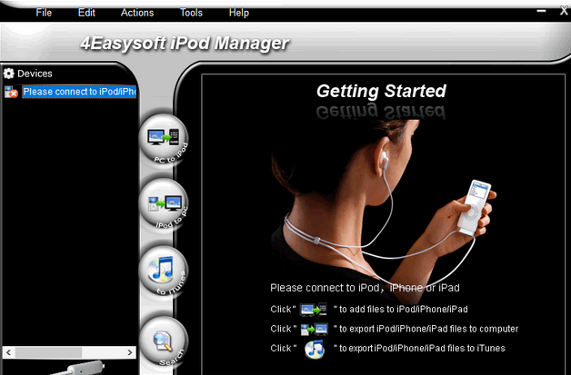Select 'Please connect to iPod/iPhone' device entry
This screenshot has height=375, width=571.
[79, 92]
